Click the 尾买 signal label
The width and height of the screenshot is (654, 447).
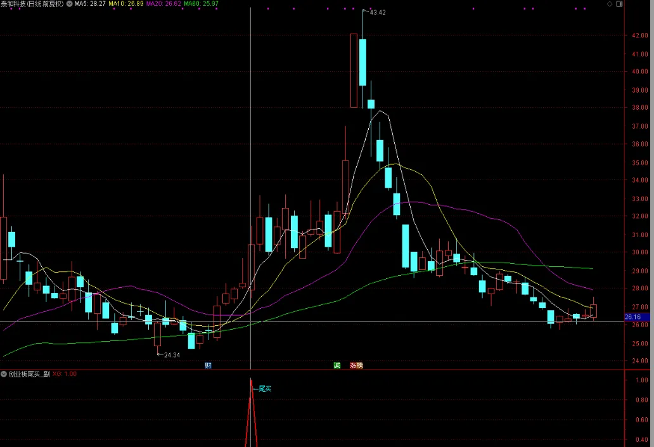click(265, 389)
